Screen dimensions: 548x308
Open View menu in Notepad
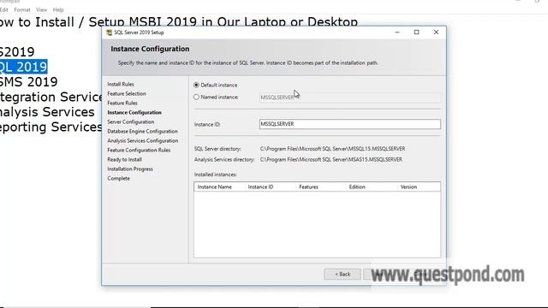[41, 9]
